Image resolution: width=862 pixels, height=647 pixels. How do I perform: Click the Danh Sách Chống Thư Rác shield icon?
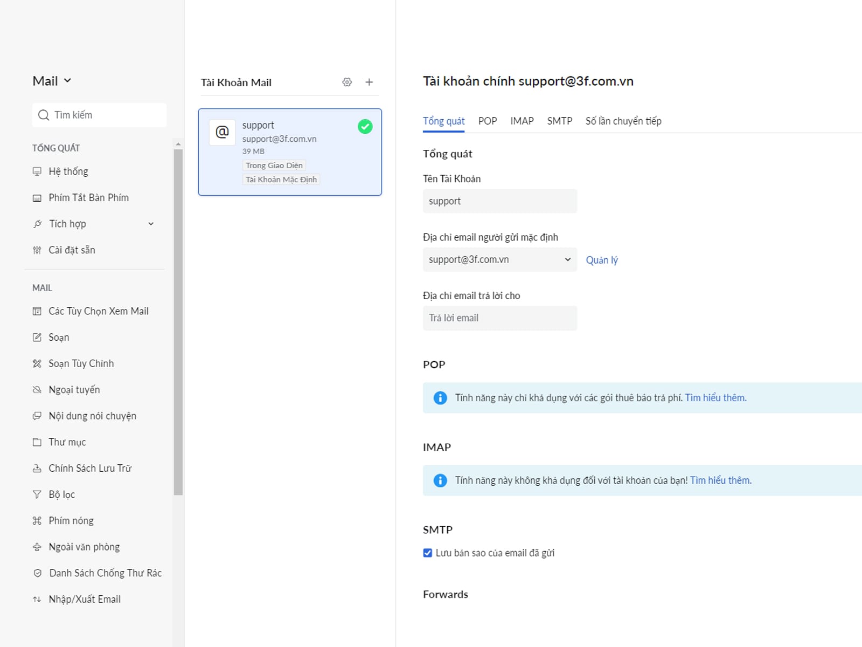(37, 573)
